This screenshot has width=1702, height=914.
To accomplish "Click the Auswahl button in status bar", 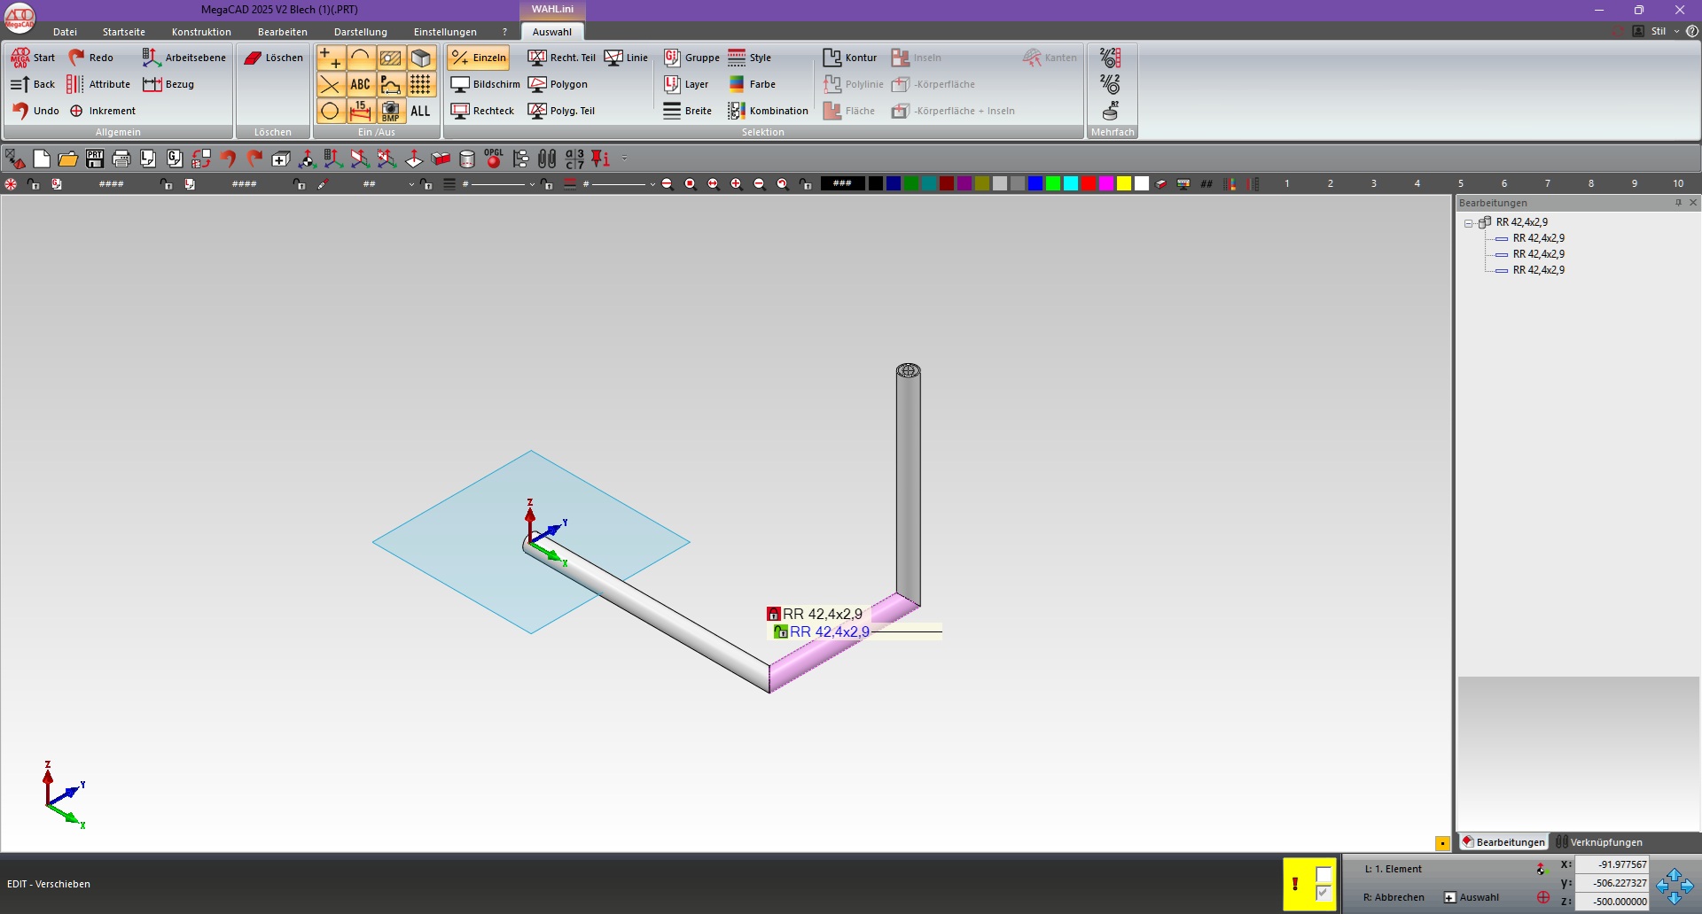I will [1472, 897].
